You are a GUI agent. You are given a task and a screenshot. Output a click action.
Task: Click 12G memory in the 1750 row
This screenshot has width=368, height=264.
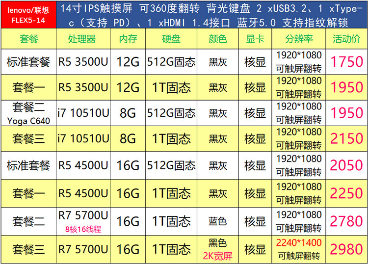click(x=128, y=62)
